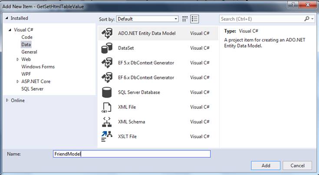Expand the Online section

(x=7, y=100)
